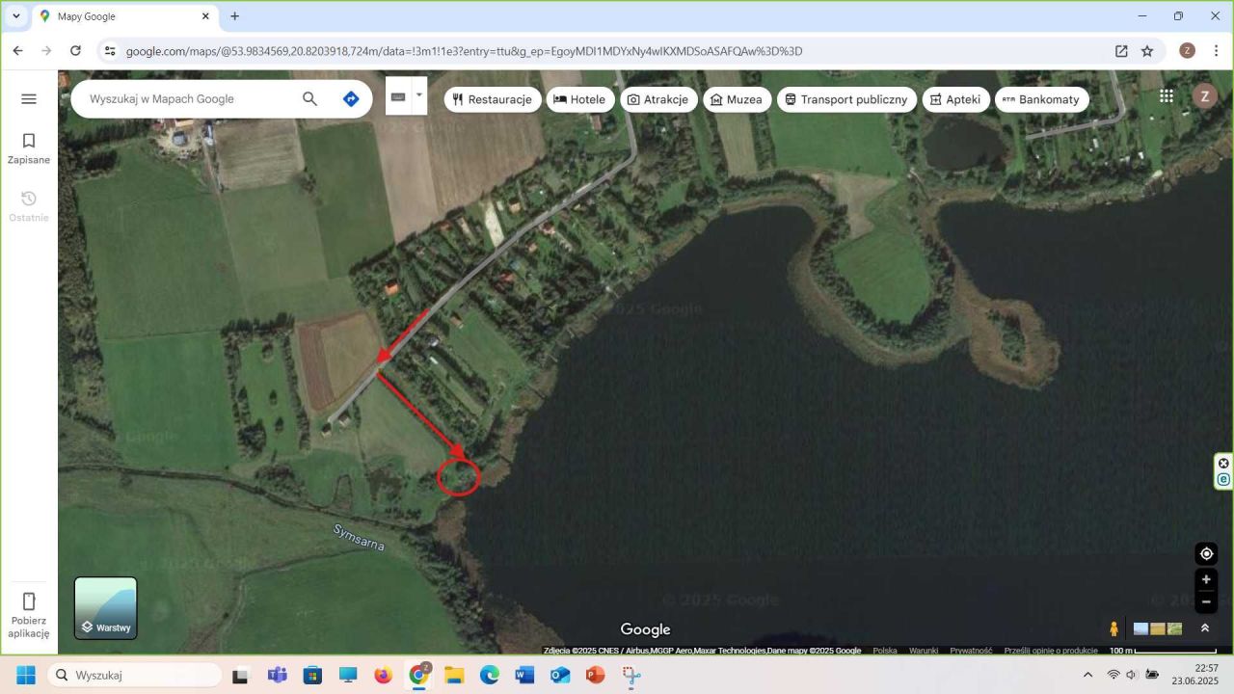Open Microsoft Teams from taskbar

(277, 675)
